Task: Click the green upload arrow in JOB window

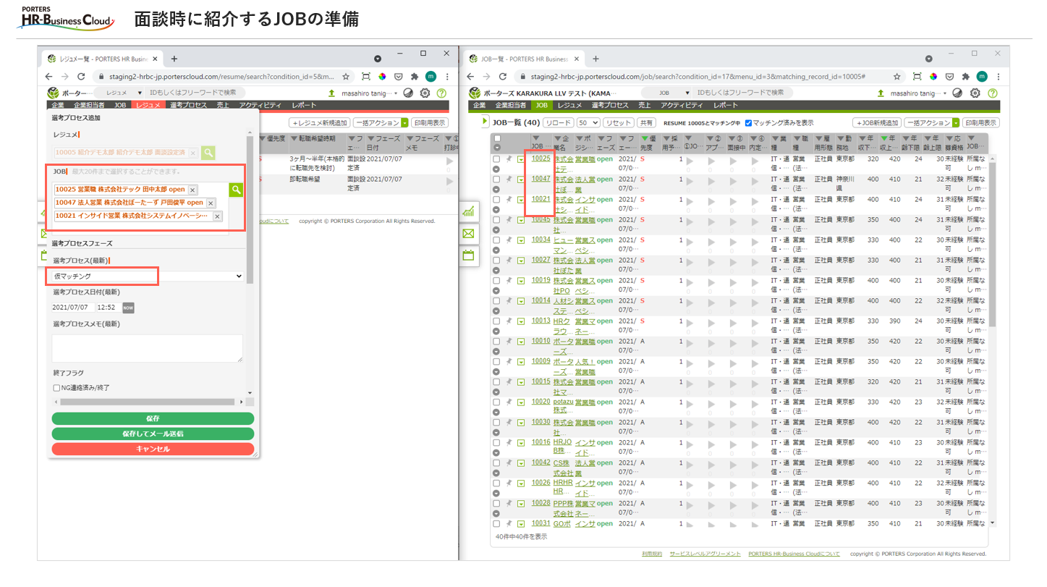Action: (881, 93)
